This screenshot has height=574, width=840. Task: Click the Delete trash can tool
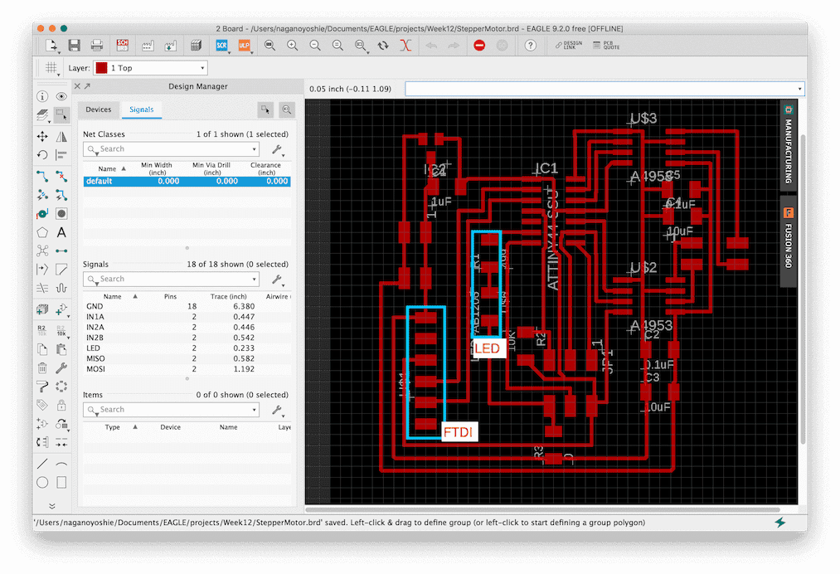(42, 367)
